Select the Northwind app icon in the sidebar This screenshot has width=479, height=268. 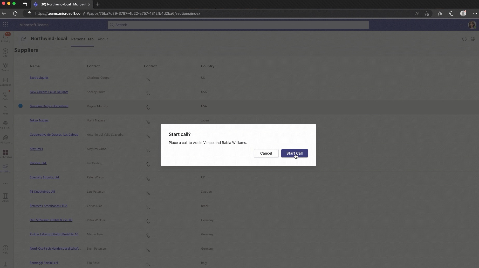[5, 168]
